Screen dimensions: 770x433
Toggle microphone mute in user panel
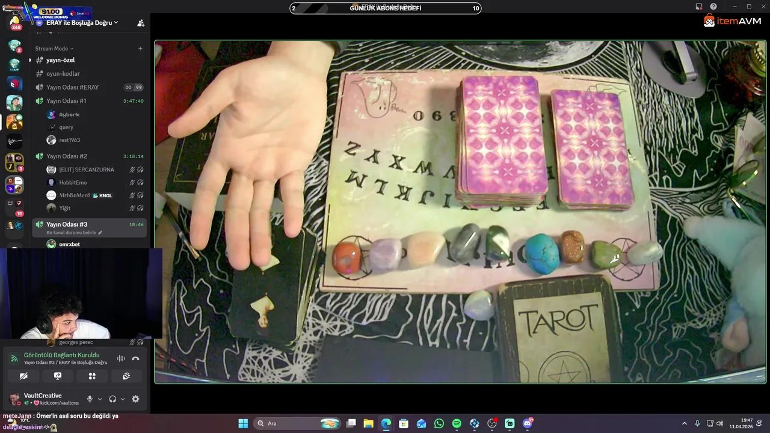(90, 399)
